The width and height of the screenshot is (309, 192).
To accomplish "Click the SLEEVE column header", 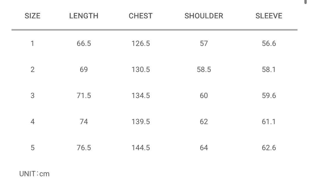I will point(269,16).
